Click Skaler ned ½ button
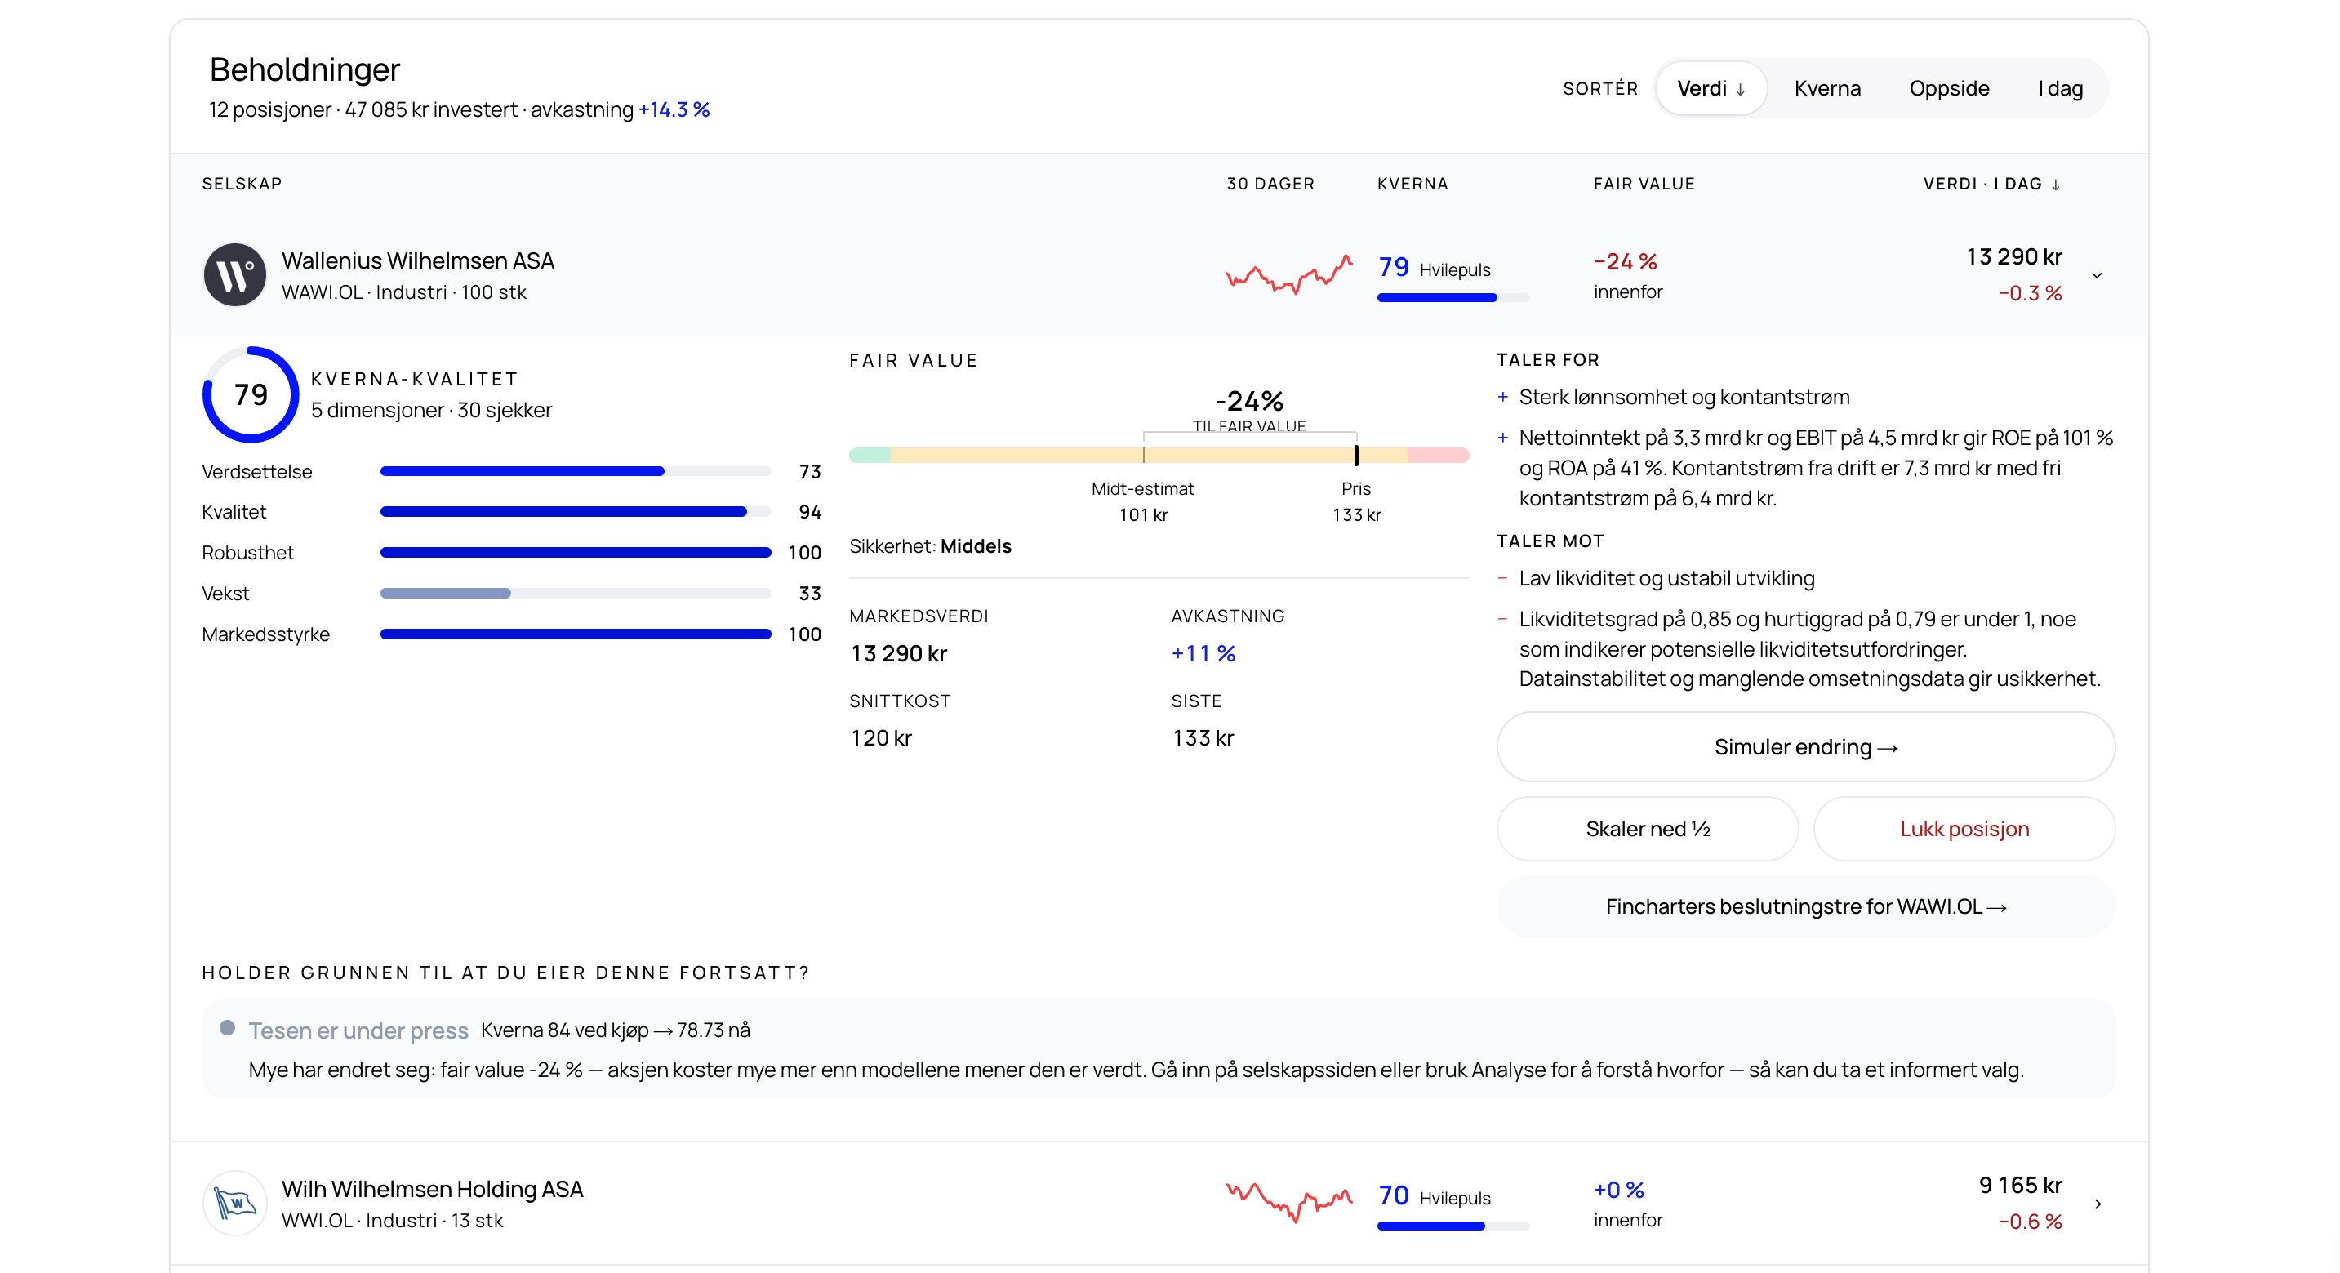The width and height of the screenshot is (2340, 1273). (1647, 829)
